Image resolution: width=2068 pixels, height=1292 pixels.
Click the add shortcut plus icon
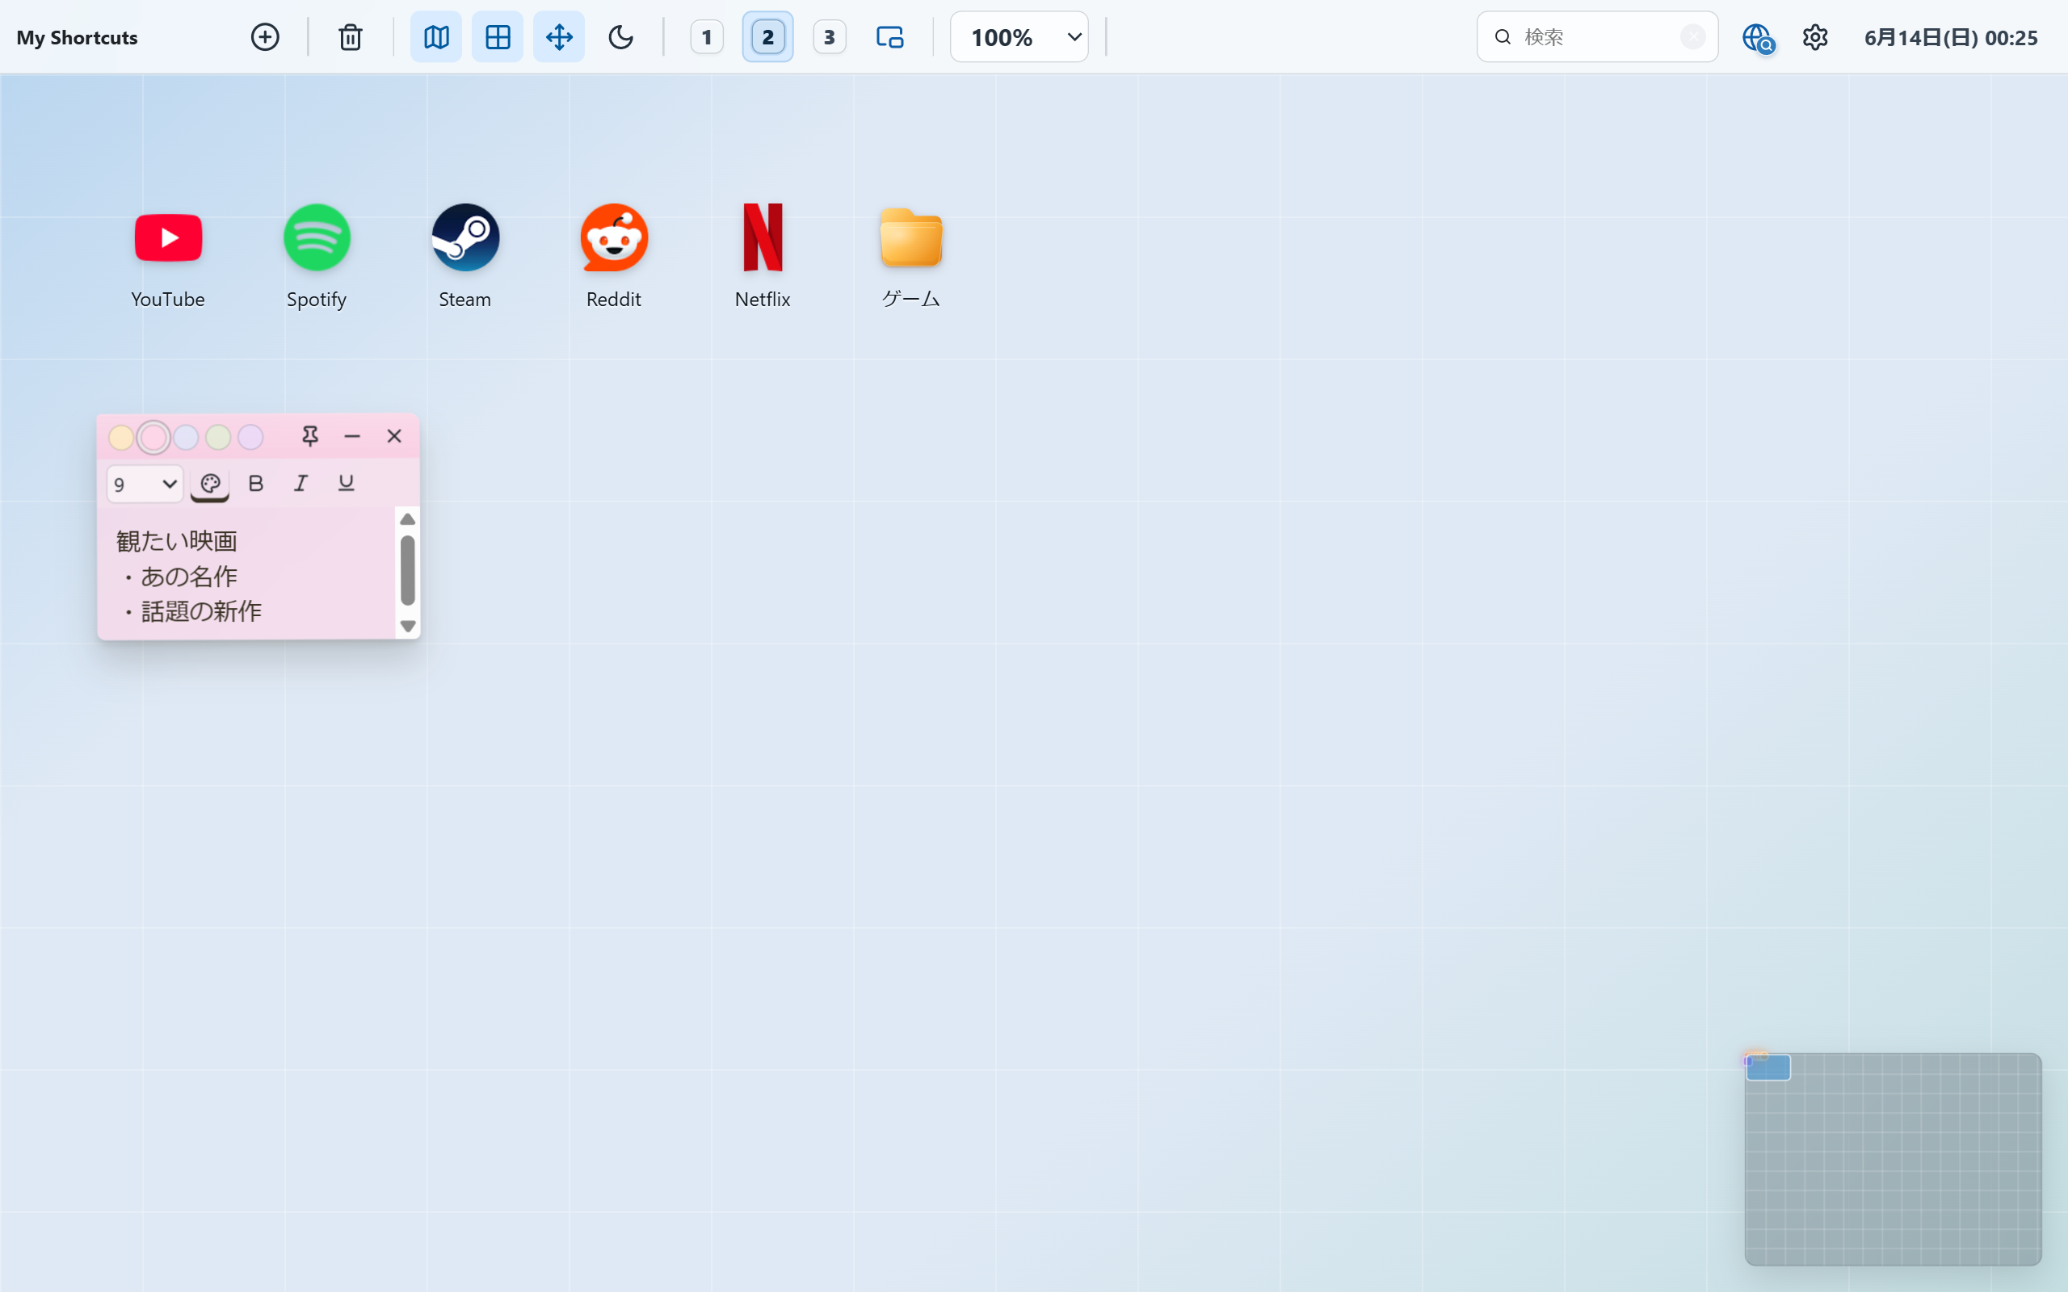tap(265, 37)
